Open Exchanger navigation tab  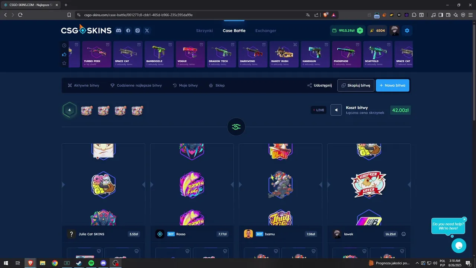(x=266, y=31)
